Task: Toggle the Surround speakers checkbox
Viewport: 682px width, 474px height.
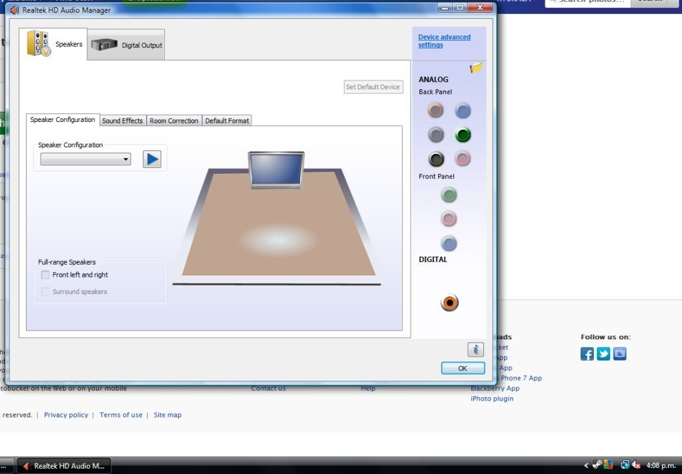Action: coord(45,292)
